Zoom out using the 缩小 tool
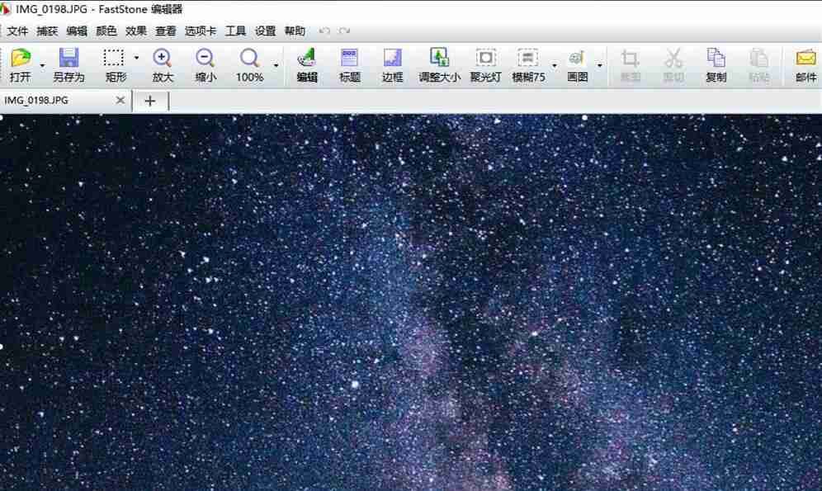This screenshot has height=491, width=822. (205, 64)
